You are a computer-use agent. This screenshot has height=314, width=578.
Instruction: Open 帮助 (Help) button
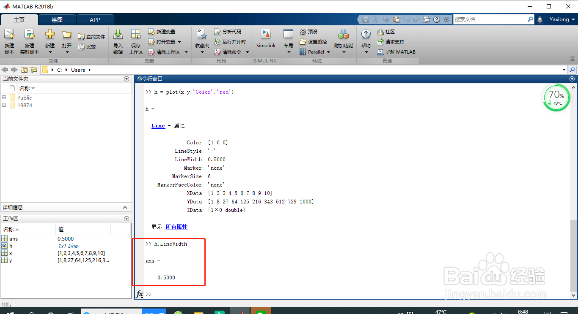[366, 41]
